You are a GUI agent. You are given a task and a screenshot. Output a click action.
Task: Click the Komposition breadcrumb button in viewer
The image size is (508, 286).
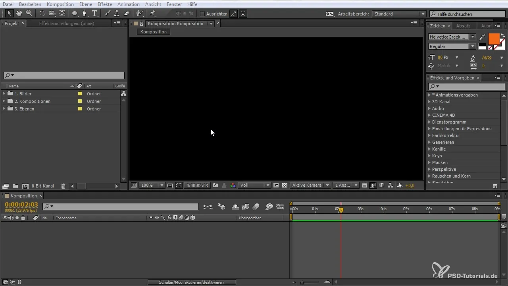tap(154, 32)
